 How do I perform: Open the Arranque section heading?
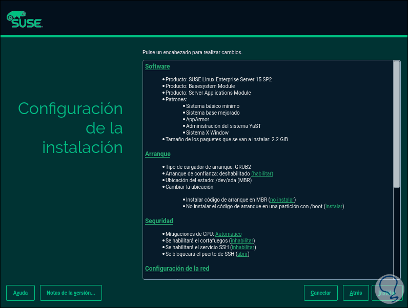158,154
